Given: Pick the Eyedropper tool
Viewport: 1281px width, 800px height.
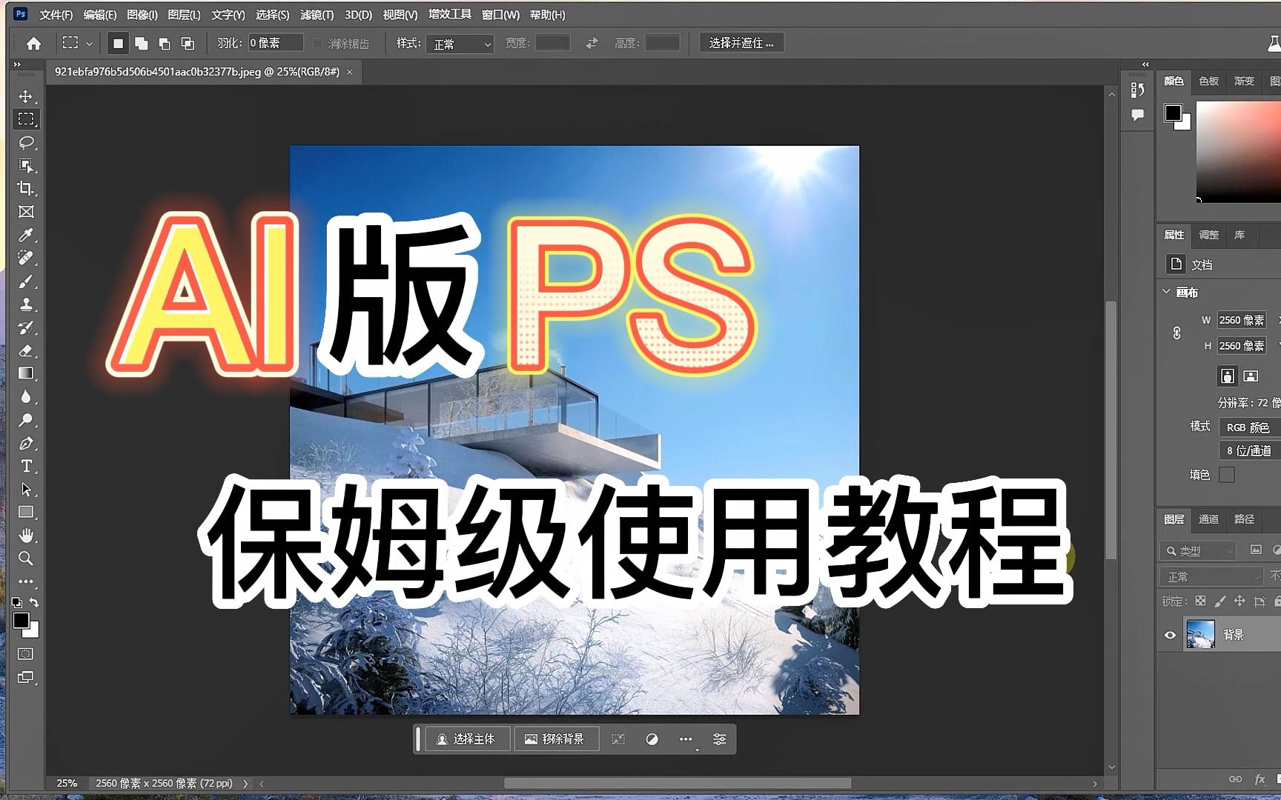Looking at the screenshot, I should tap(26, 236).
